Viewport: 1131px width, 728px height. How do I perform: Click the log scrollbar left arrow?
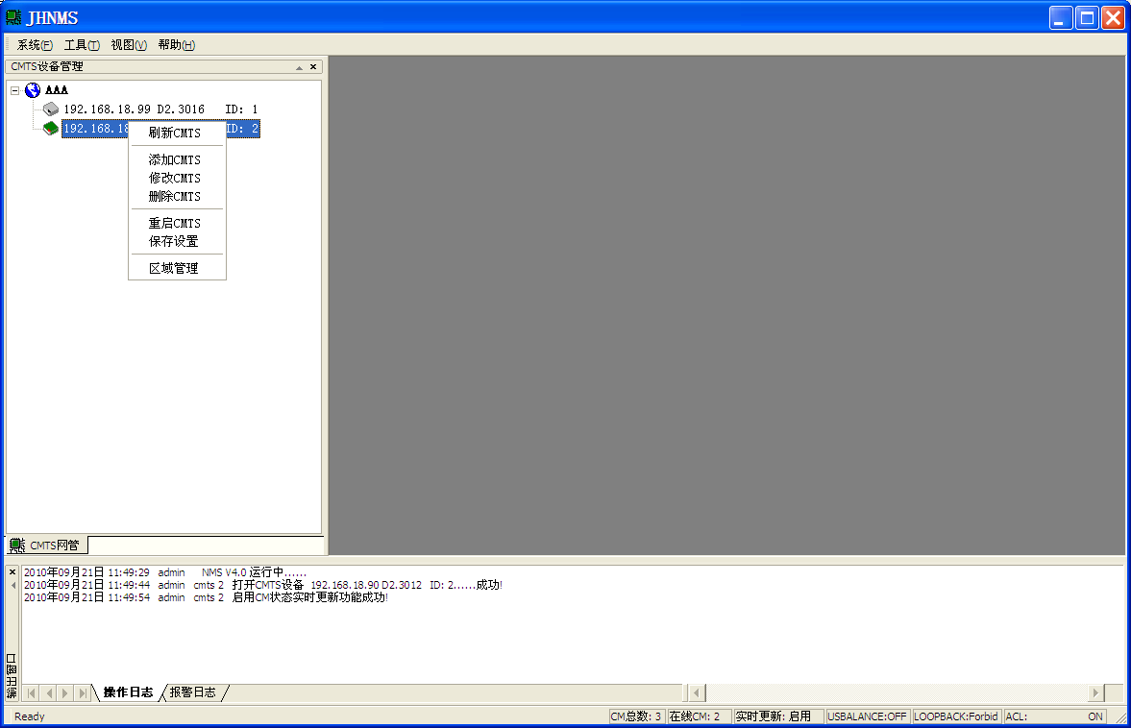[696, 692]
